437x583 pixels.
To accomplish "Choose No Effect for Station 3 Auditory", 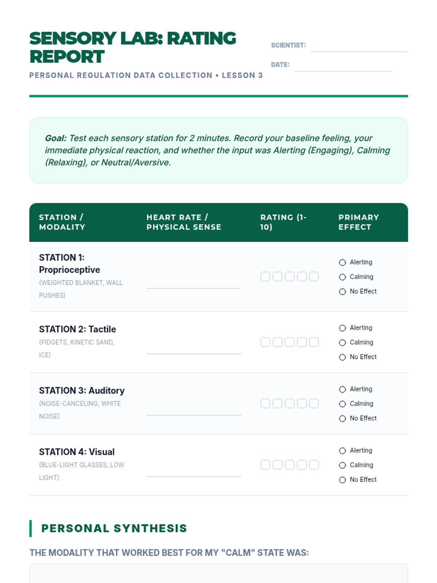I will pos(342,418).
